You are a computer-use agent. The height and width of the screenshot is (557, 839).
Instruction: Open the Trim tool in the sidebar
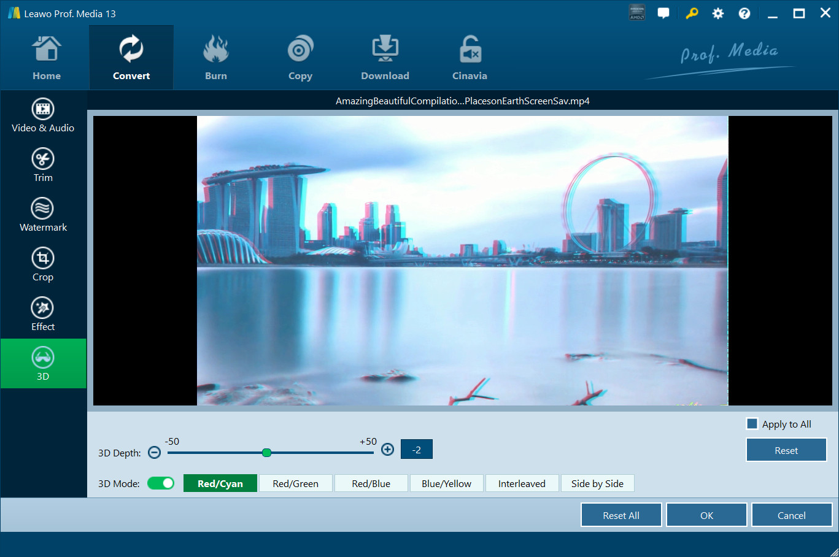[x=42, y=165]
